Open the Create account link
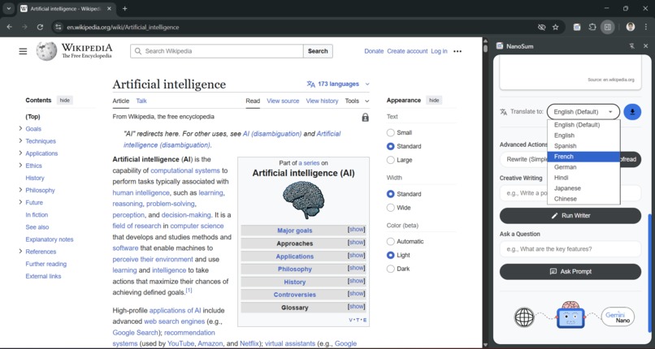 coord(407,51)
